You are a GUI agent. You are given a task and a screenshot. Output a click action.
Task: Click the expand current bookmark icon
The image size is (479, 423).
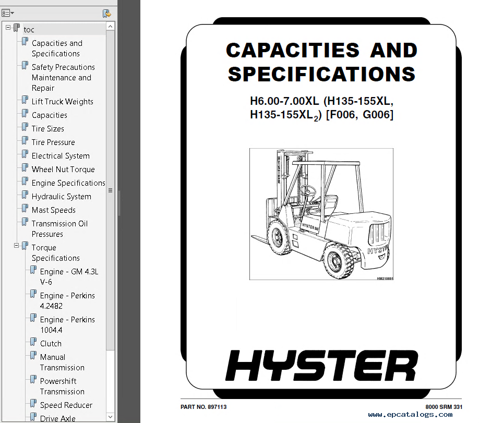click(106, 14)
